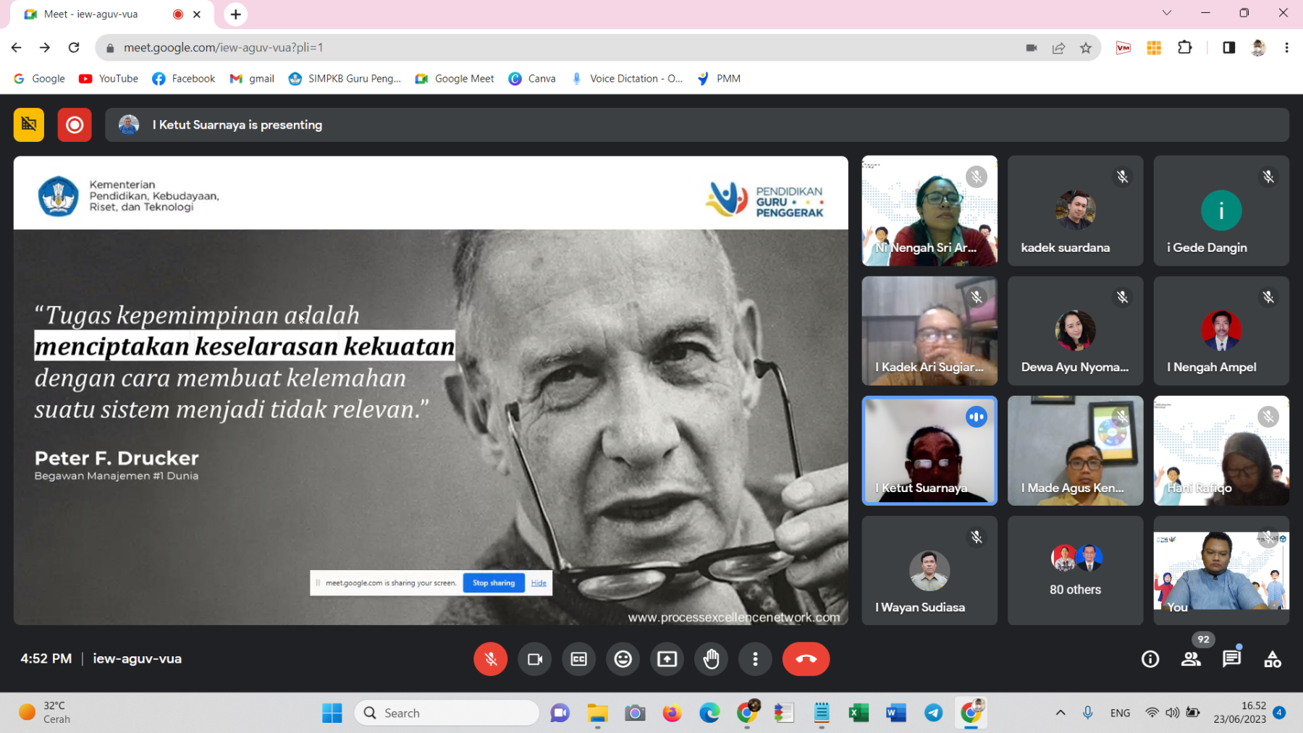Expand the 80 others participant tile
The width and height of the screenshot is (1303, 733).
click(1075, 570)
